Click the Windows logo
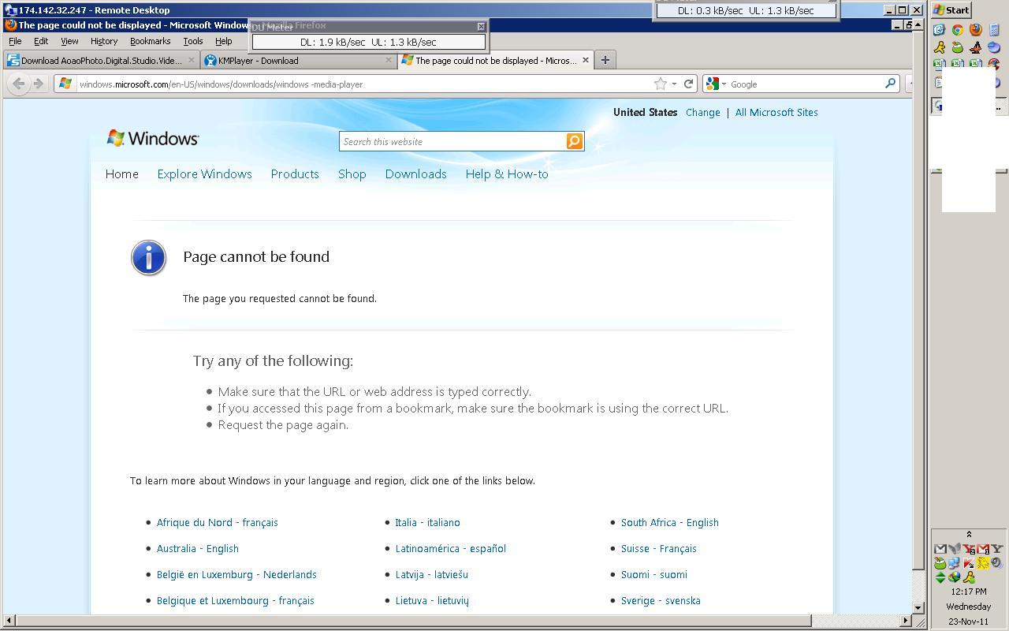The width and height of the screenshot is (1009, 631). click(x=153, y=139)
